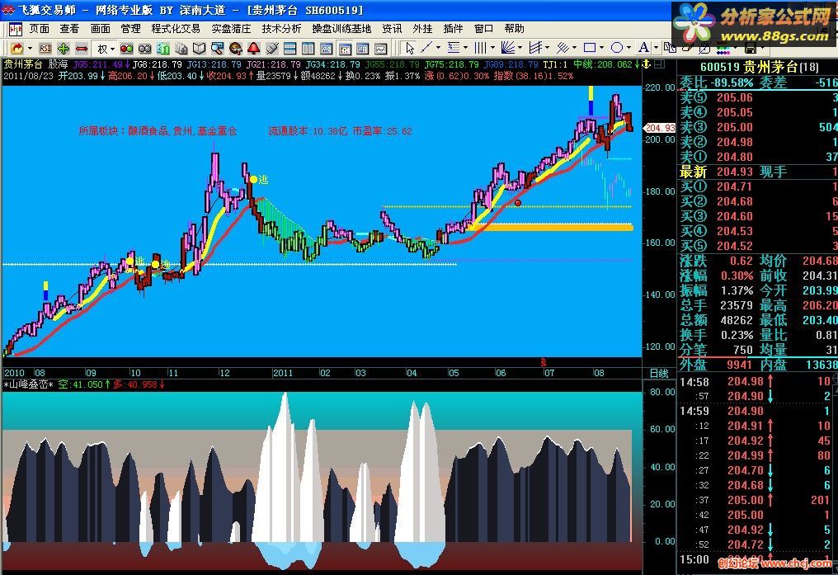Click the 2011 label on the date axis
Image resolution: width=838 pixels, height=575 pixels.
(x=283, y=373)
